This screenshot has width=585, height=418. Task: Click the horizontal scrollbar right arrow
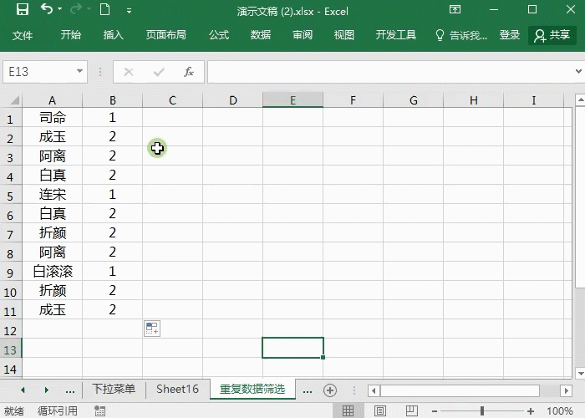[567, 390]
